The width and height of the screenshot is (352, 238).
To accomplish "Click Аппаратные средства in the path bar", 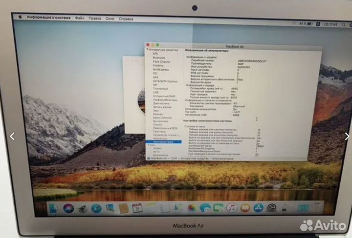I will coord(195,159).
